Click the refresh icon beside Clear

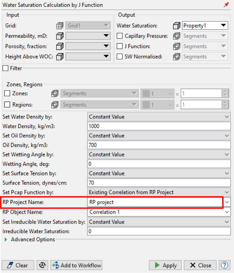click(x=42, y=265)
